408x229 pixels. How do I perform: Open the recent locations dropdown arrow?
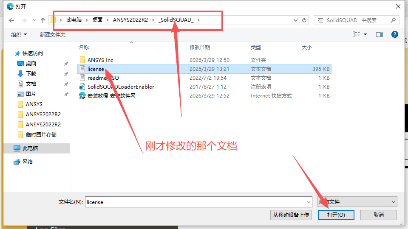pos(34,20)
